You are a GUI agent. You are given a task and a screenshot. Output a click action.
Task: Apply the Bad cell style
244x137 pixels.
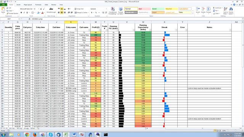click(144, 9)
